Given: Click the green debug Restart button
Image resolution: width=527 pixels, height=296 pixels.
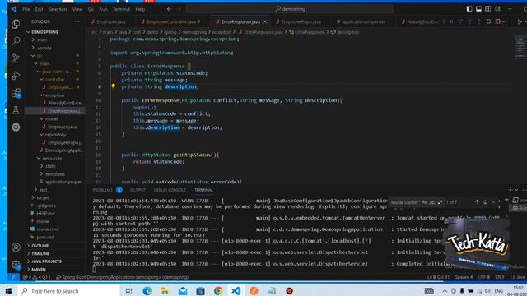Looking at the screenshot, I should click(488, 21).
